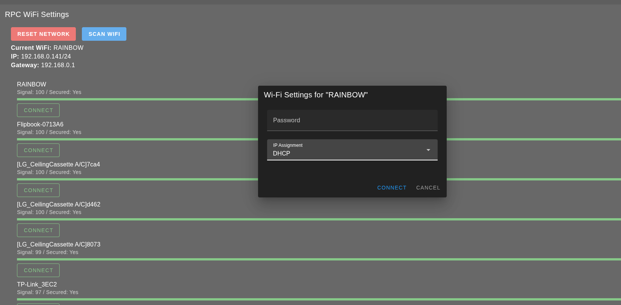The height and width of the screenshot is (305, 621).
Task: Click the RPC WiFi Settings heading
Action: 37,14
